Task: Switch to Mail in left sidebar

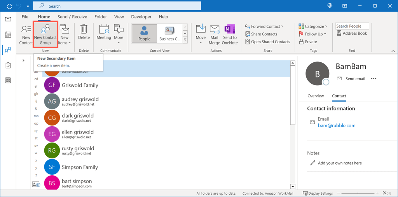Action: click(x=8, y=19)
